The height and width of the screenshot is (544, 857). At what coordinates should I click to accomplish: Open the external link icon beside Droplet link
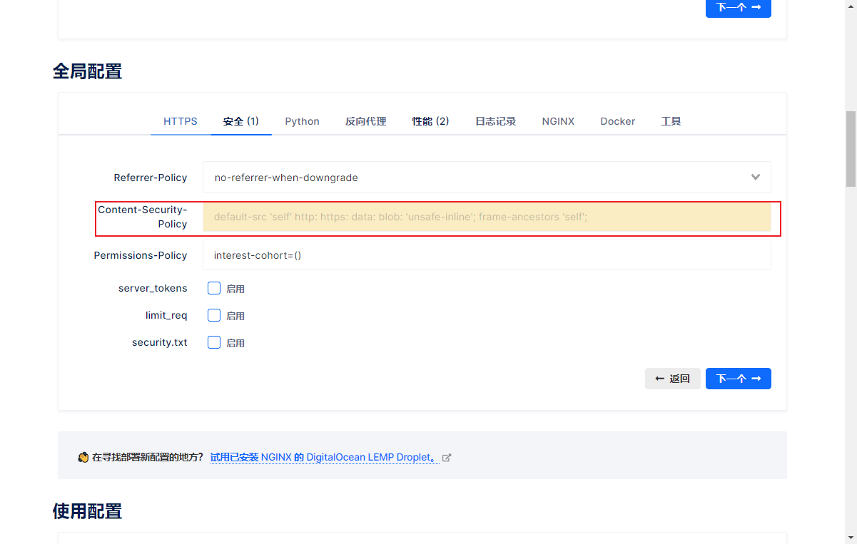point(447,457)
